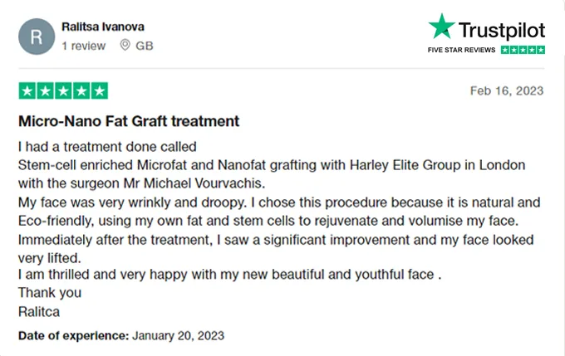Click the 'Date of experience' label

coord(73,335)
